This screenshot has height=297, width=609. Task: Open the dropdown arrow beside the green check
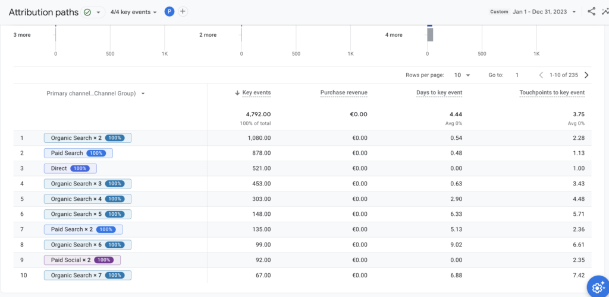pyautogui.click(x=99, y=12)
